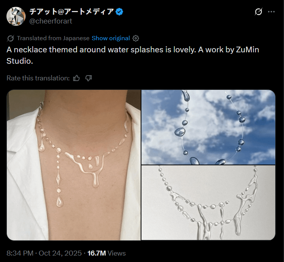Click Show original link
The image size is (284, 262).
[x=111, y=38]
